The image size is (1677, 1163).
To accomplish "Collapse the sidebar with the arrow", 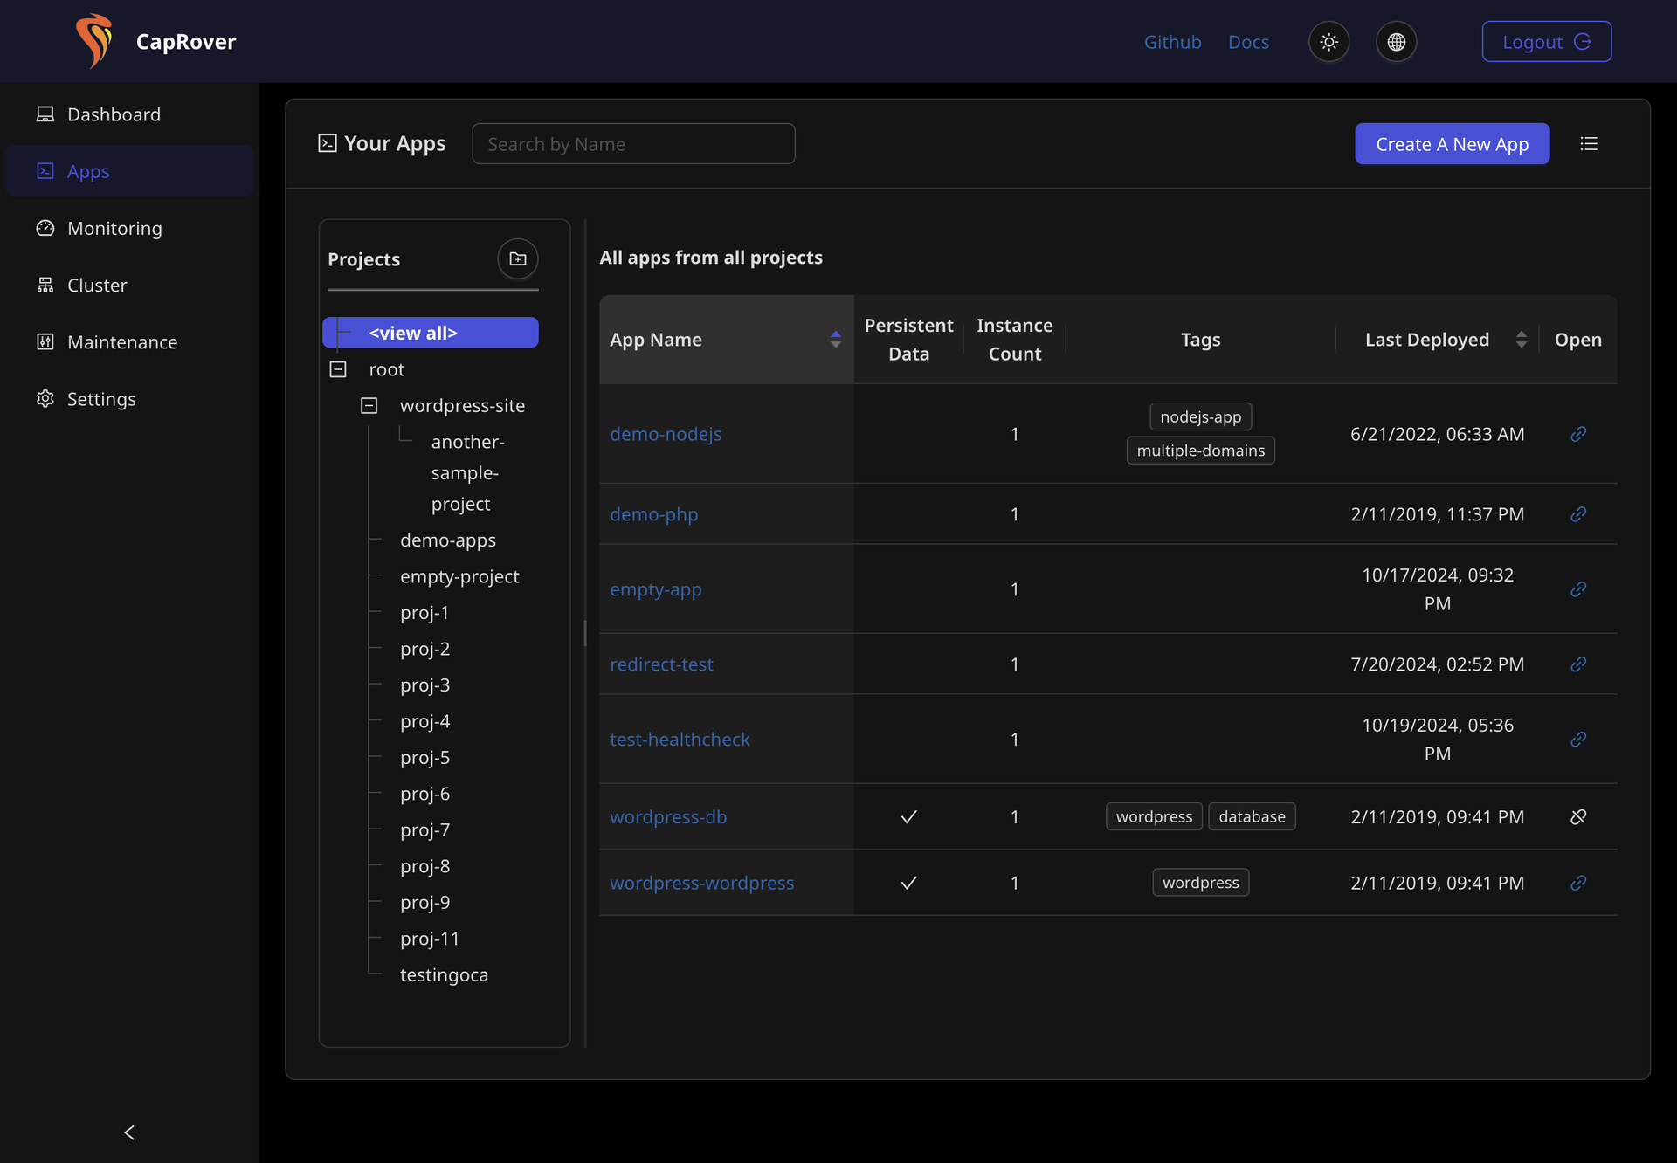I will pyautogui.click(x=129, y=1132).
